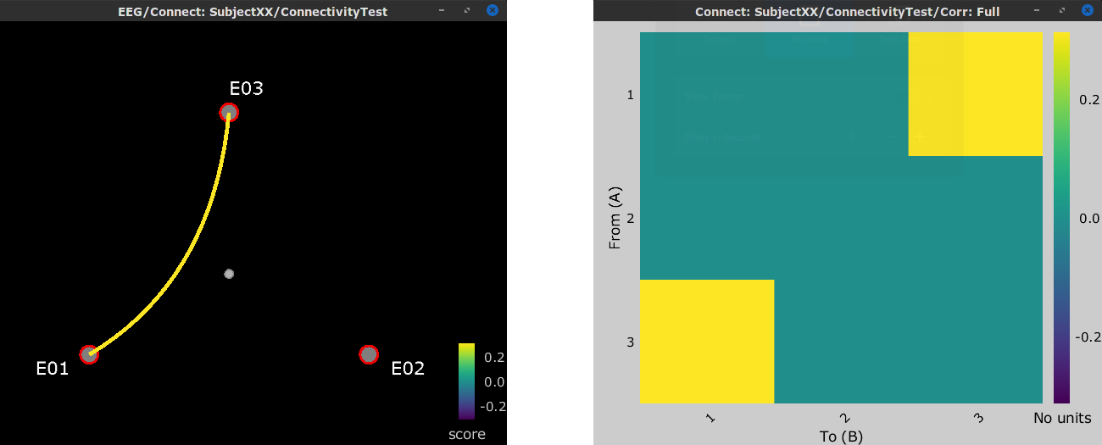Image resolution: width=1102 pixels, height=445 pixels.
Task: Select matrix cell From 3 To 3
Action: click(x=975, y=341)
